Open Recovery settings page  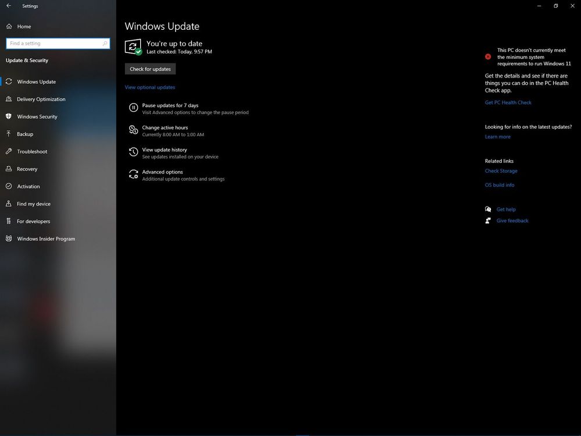(27, 169)
